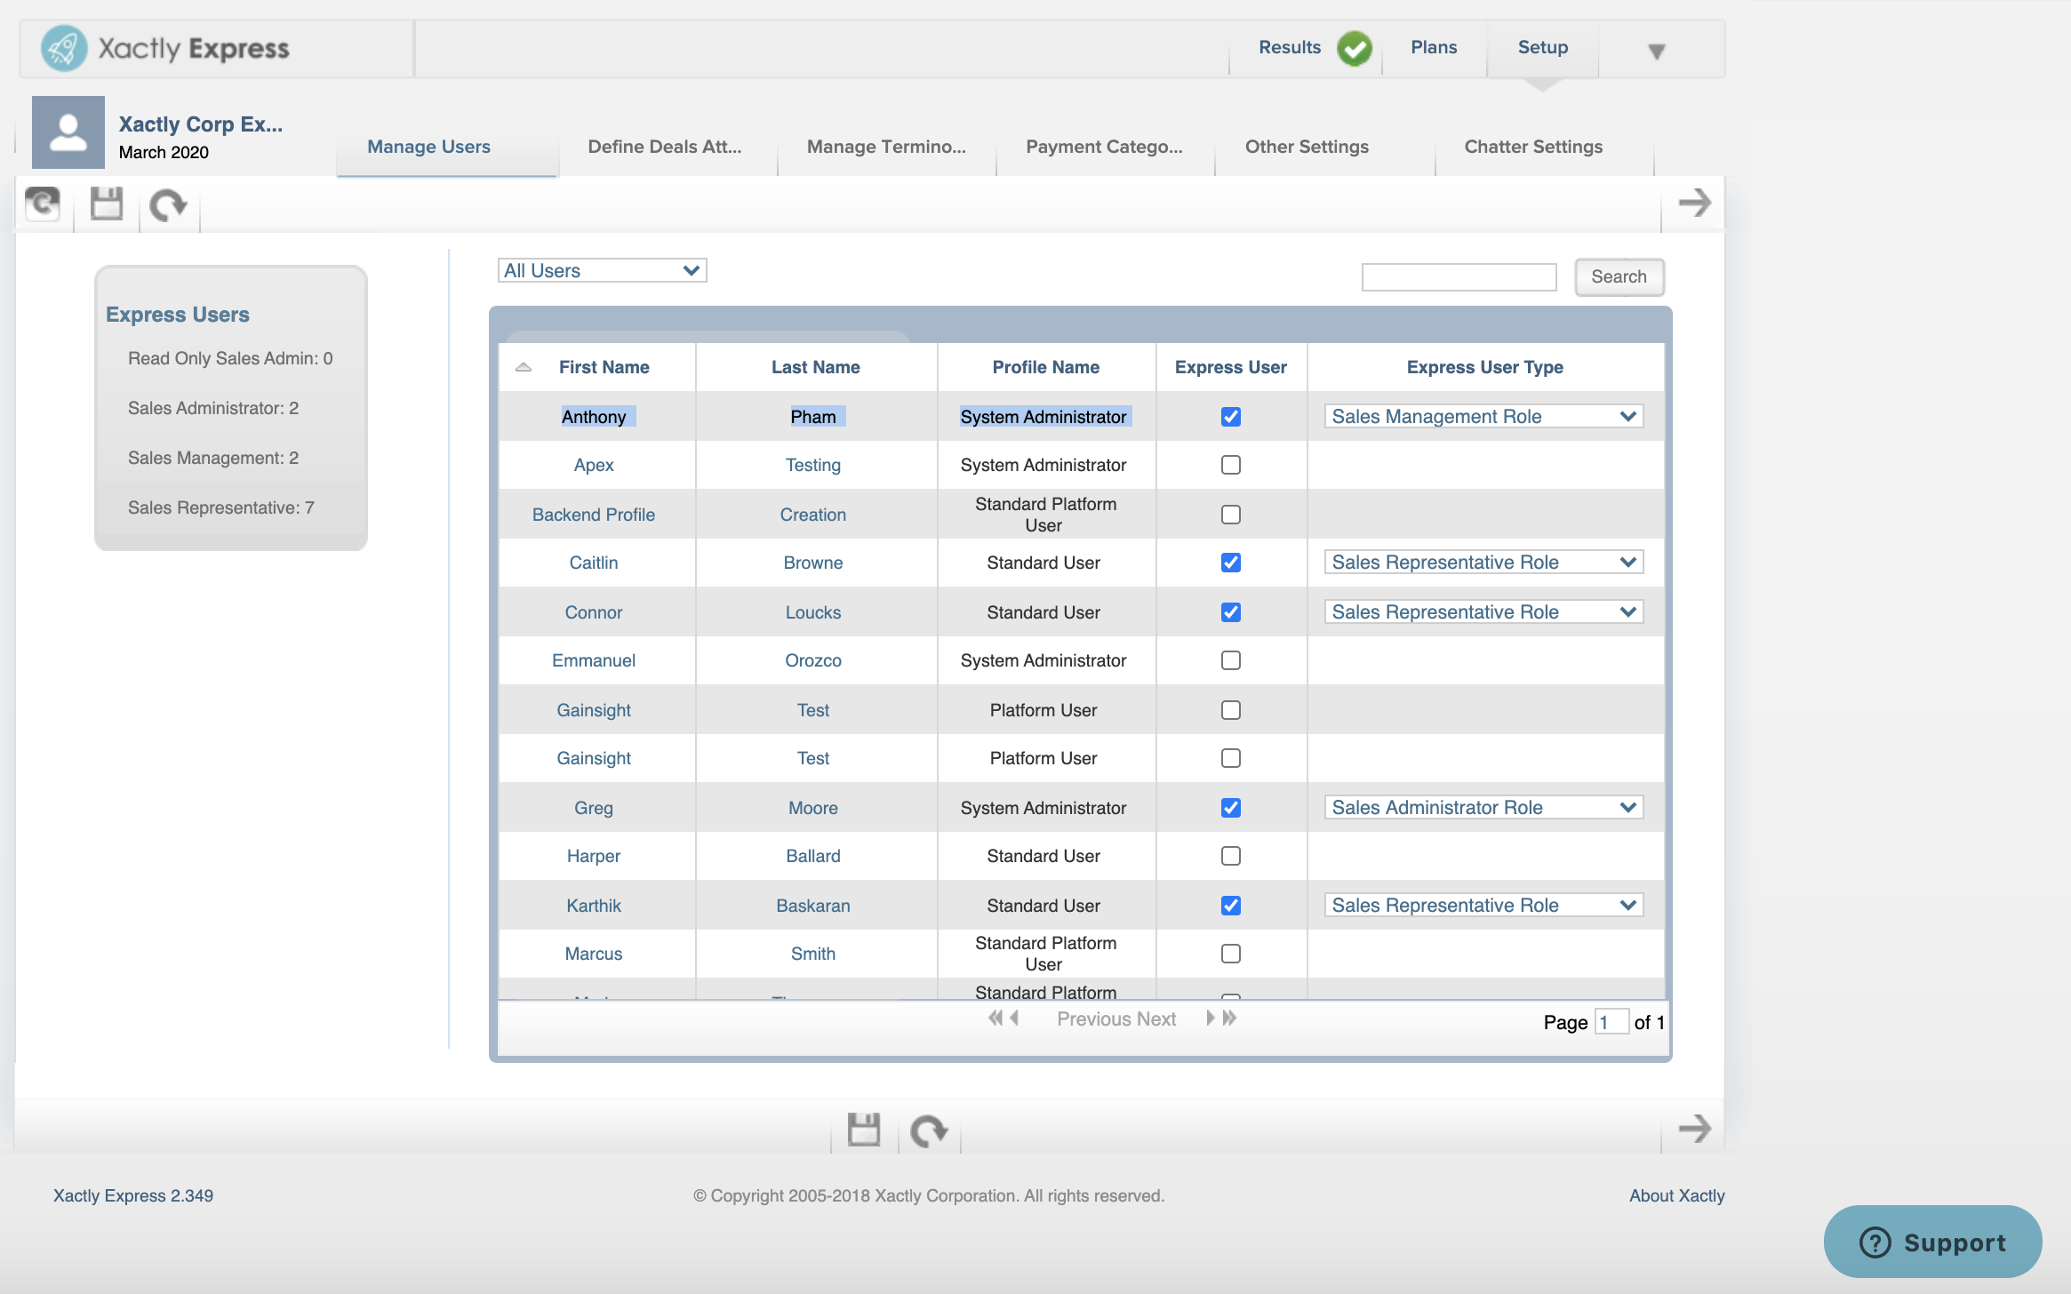The width and height of the screenshot is (2071, 1294).
Task: Click the Previous pagination link
Action: pyautogui.click(x=1092, y=1018)
